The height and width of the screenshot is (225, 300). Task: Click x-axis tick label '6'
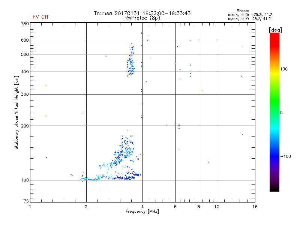pyautogui.click(x=175, y=207)
